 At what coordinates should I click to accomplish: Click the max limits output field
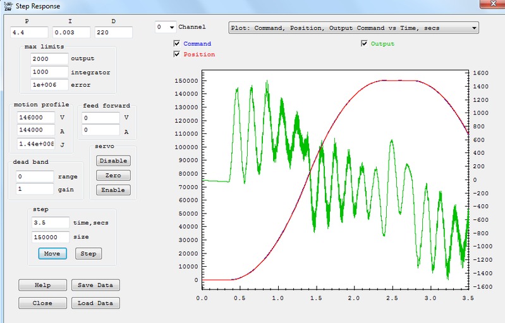tap(49, 59)
